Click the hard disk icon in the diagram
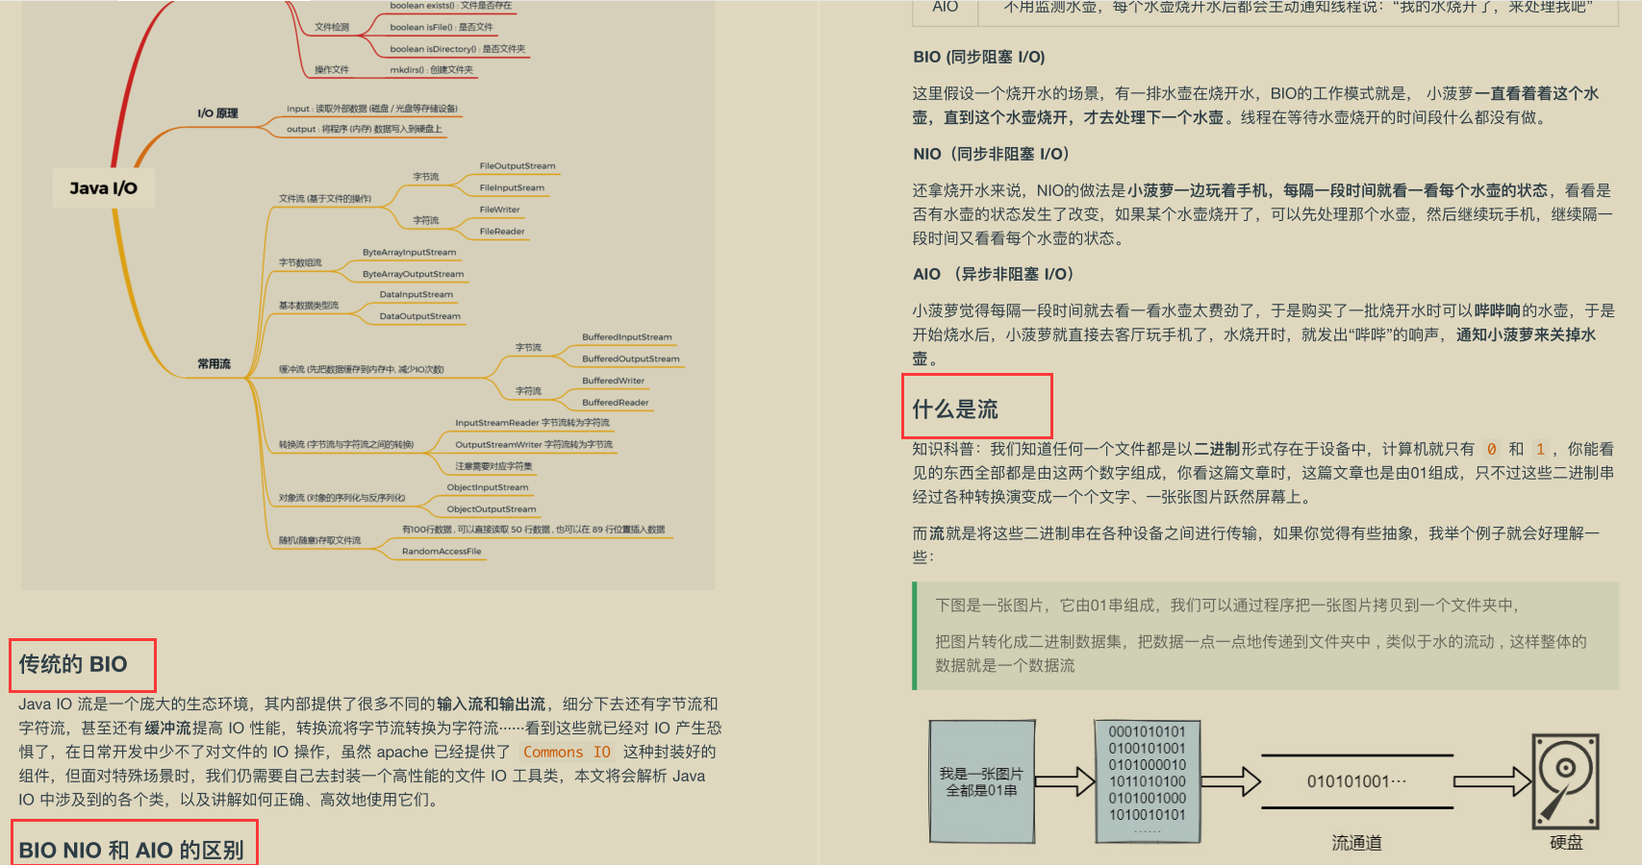Image resolution: width=1642 pixels, height=865 pixels. coord(1565,781)
